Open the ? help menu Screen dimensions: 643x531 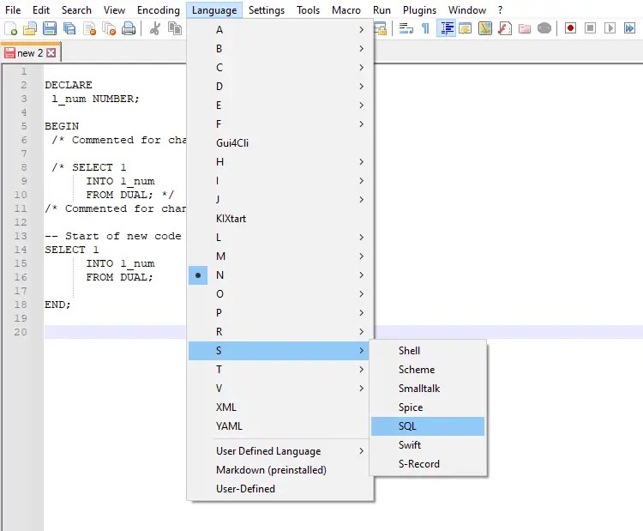click(x=501, y=9)
